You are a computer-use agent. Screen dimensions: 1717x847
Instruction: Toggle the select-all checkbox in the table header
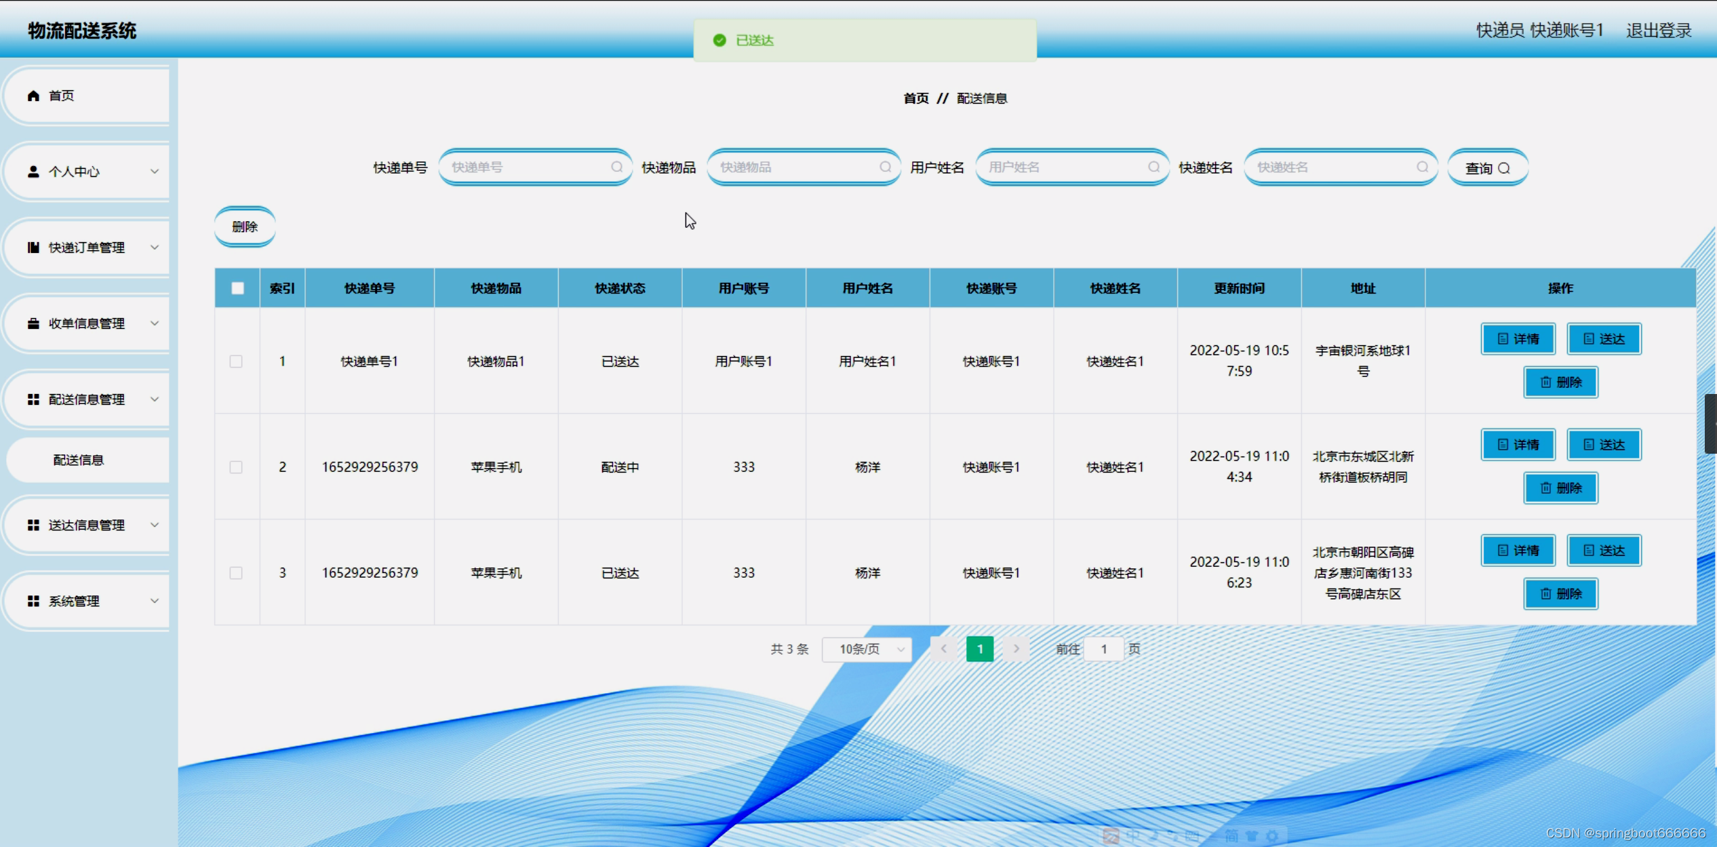(237, 288)
